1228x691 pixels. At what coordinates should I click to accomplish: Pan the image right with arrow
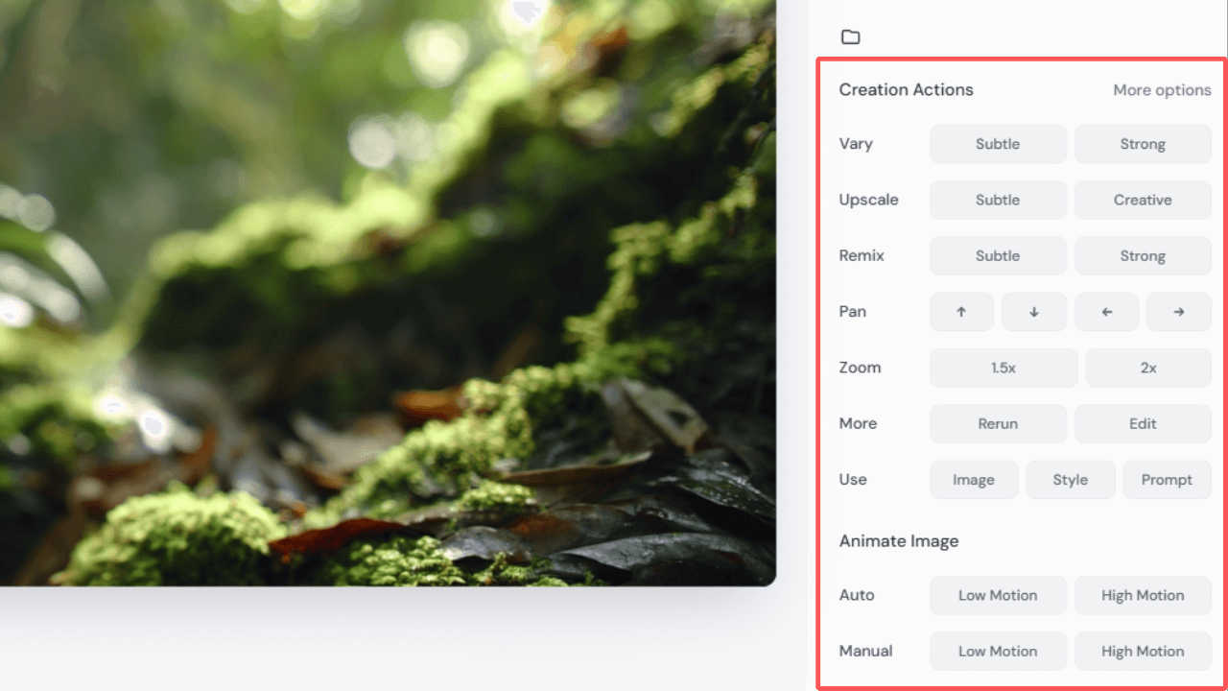tap(1179, 312)
